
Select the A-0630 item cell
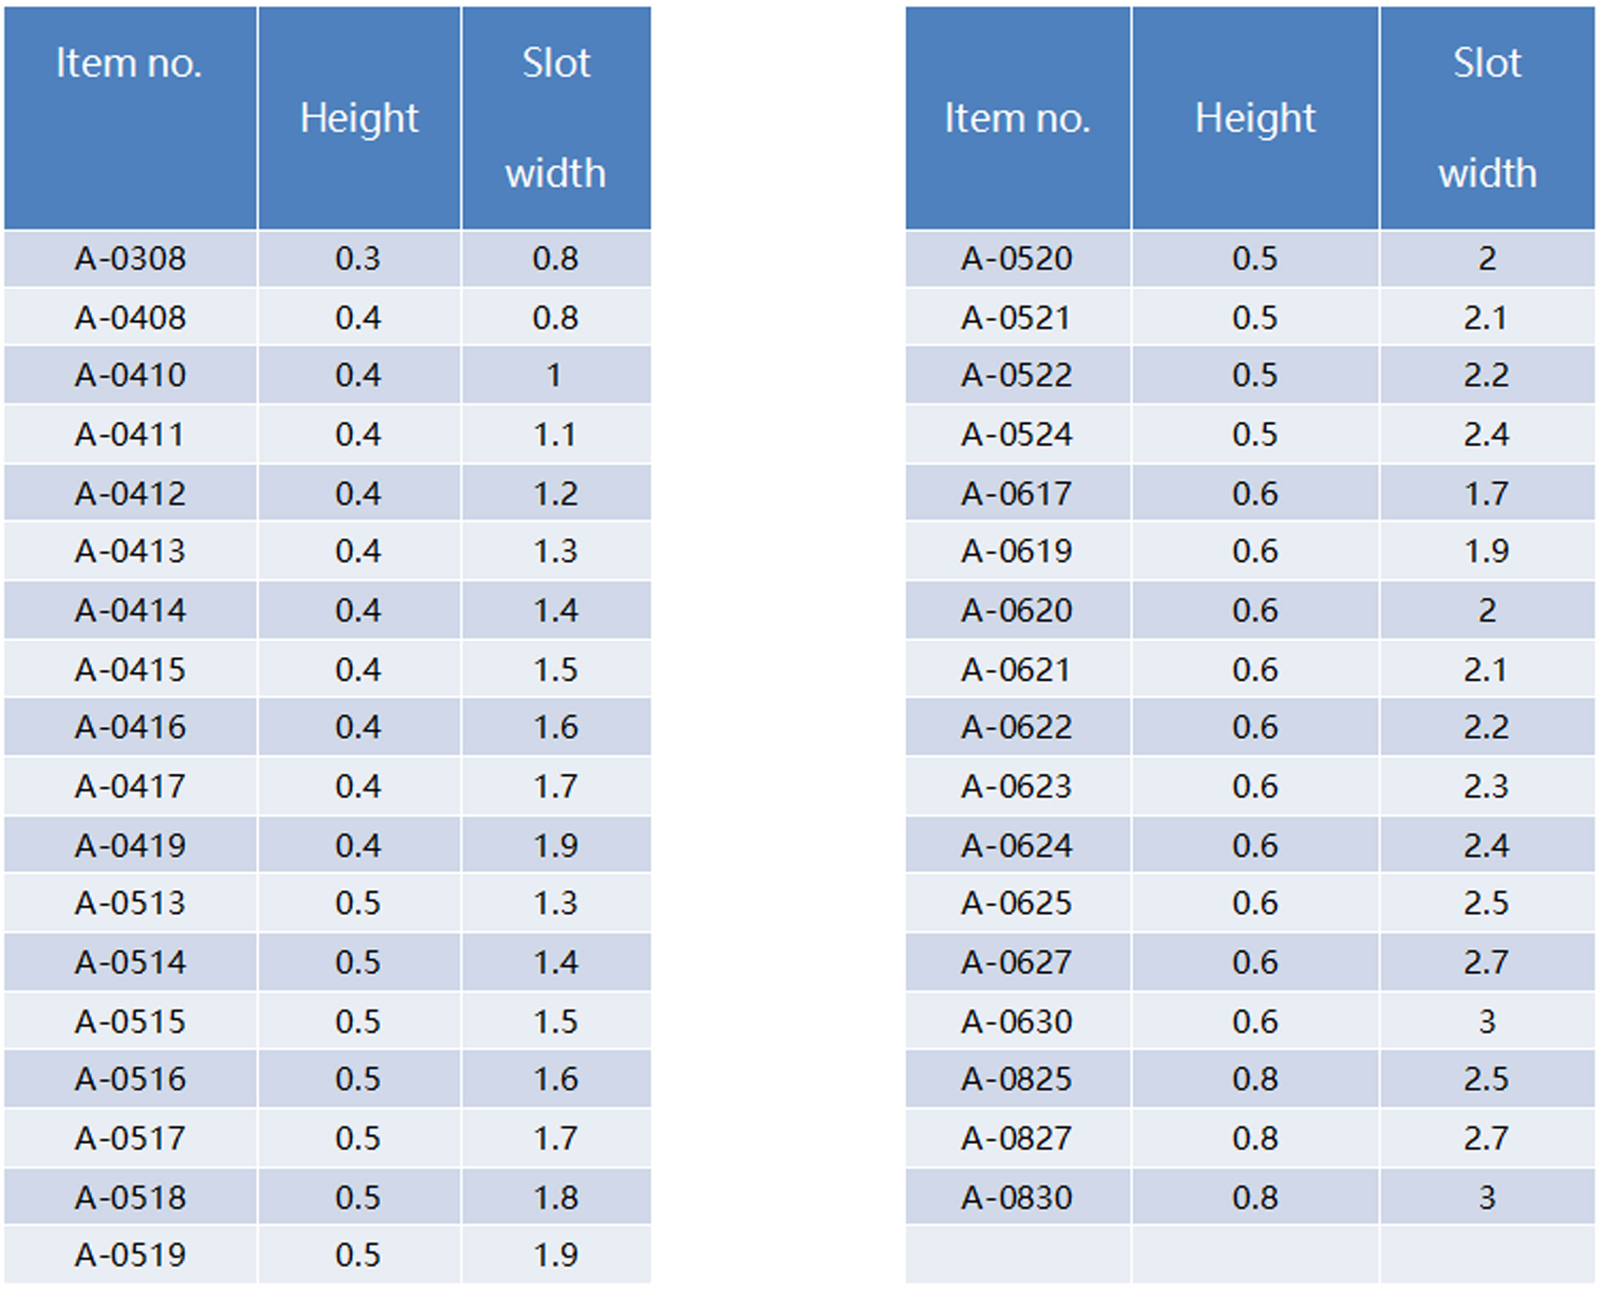tap(1018, 1022)
